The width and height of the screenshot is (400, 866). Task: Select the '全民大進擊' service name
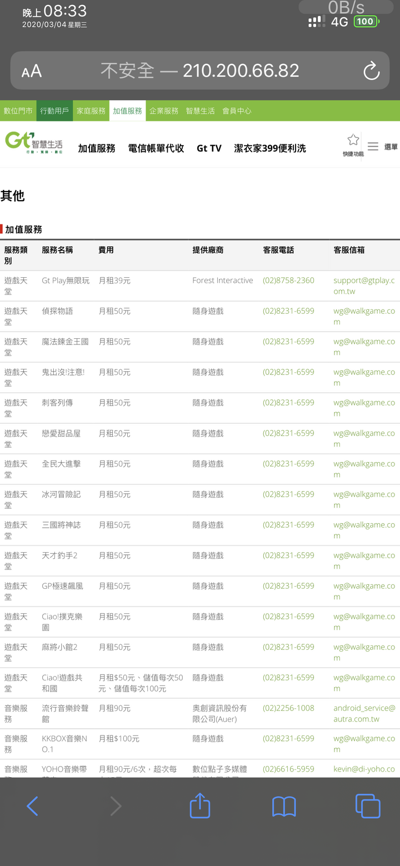[61, 464]
